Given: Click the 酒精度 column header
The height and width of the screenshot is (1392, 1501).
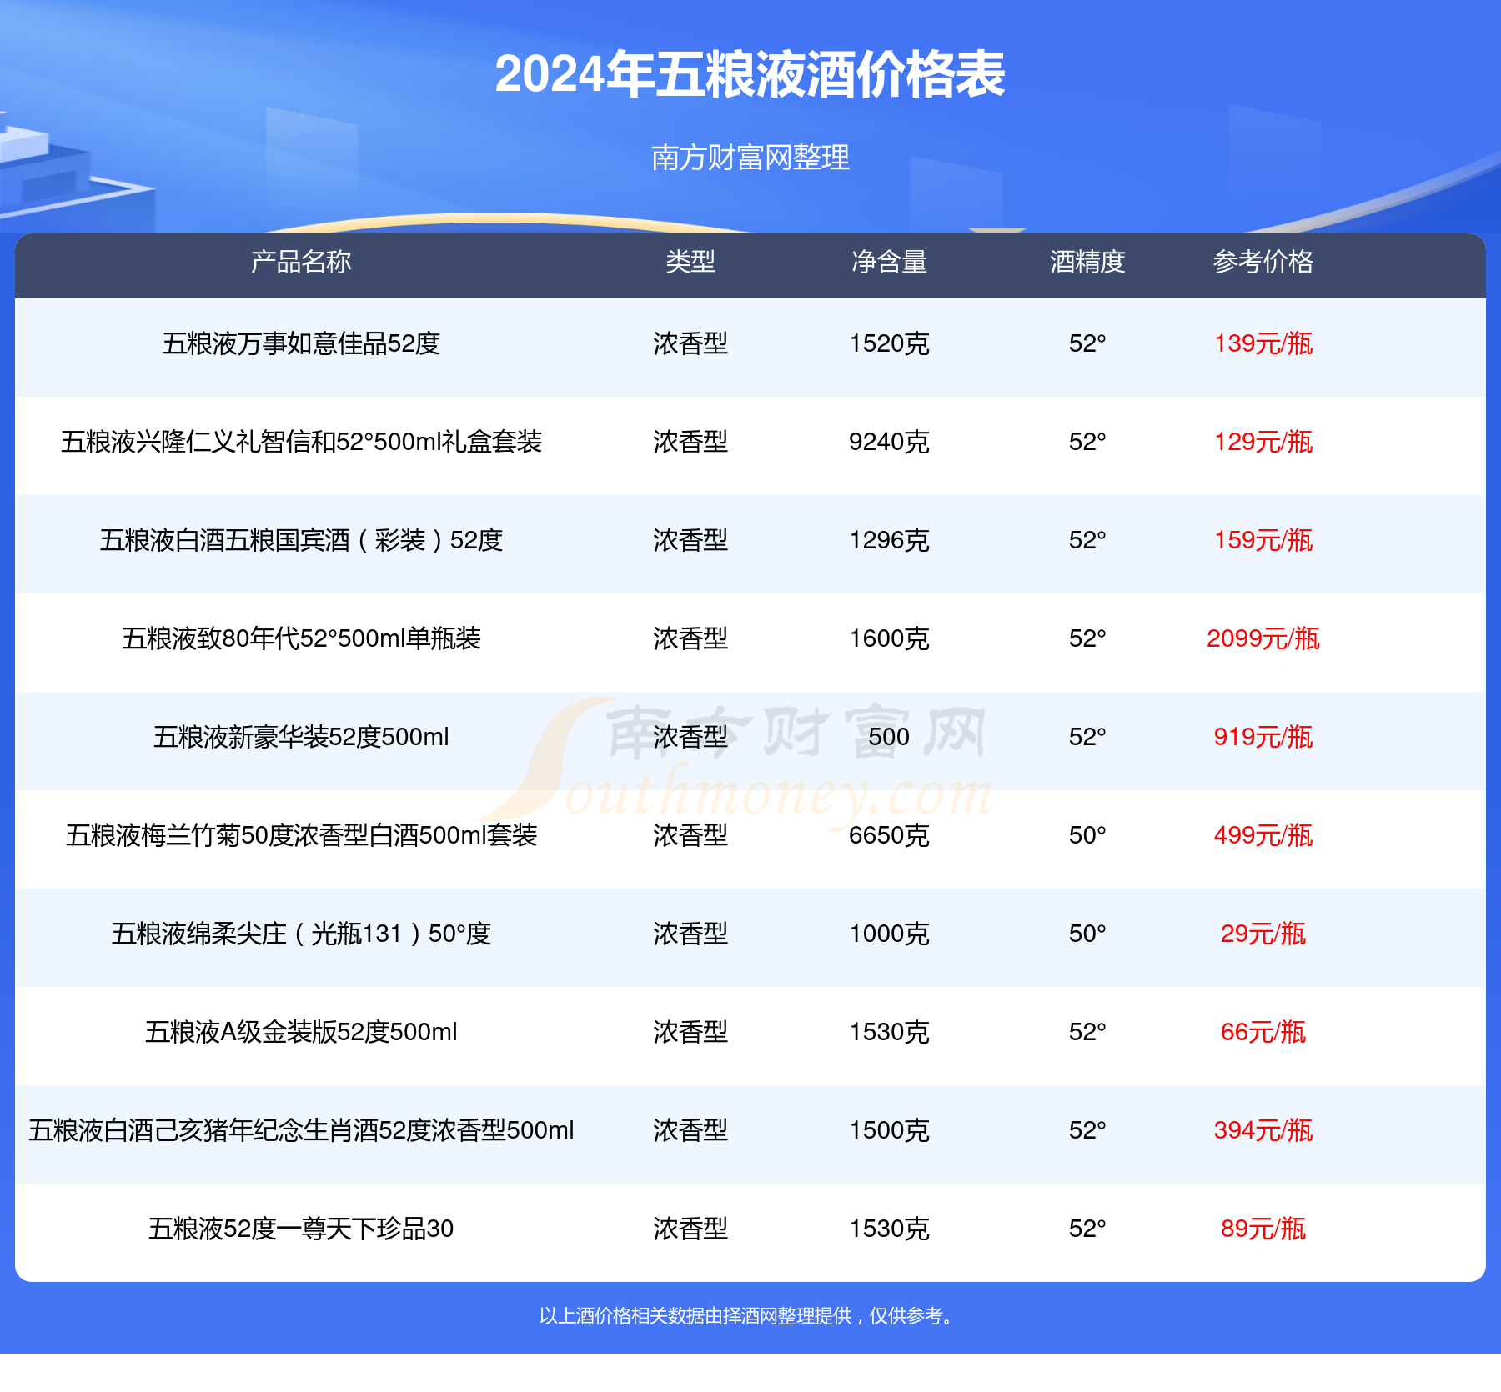Looking at the screenshot, I should tap(1087, 262).
